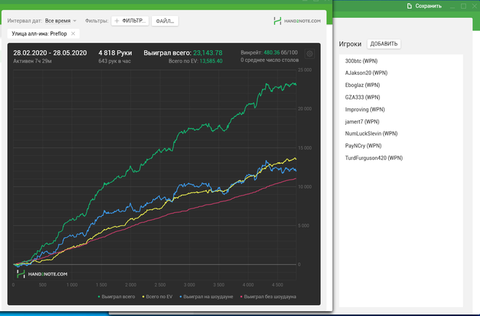This screenshot has height=316, width=480.
Task: Click the Hand2Note logo in header
Action: (x=297, y=21)
